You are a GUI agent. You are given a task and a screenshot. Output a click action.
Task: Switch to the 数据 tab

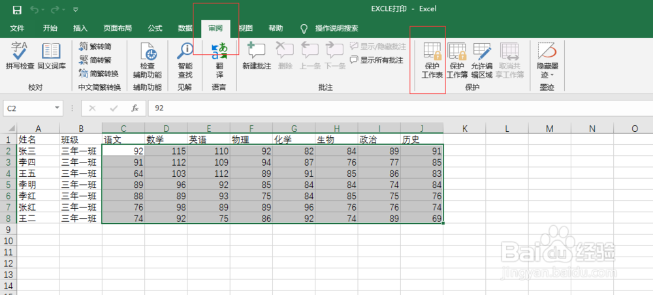click(185, 28)
